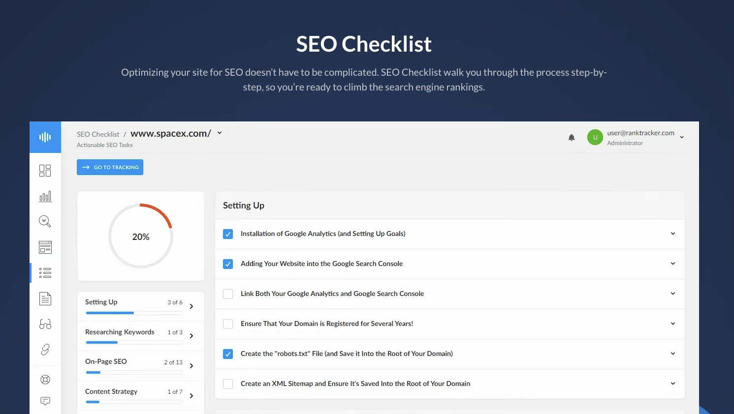Click the Setting Up section heading

point(244,206)
